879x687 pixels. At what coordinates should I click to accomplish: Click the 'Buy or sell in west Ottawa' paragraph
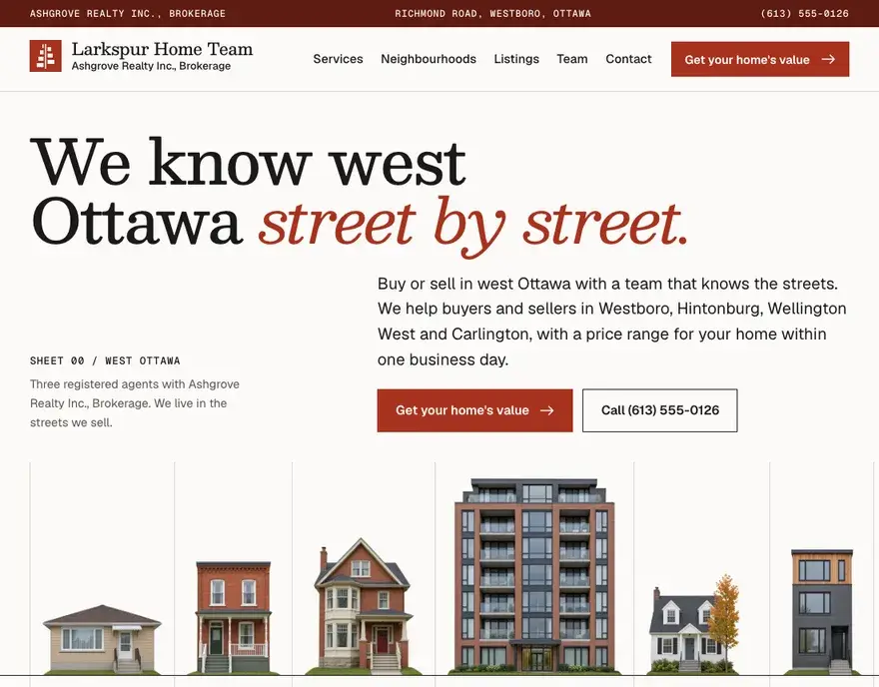coord(611,322)
